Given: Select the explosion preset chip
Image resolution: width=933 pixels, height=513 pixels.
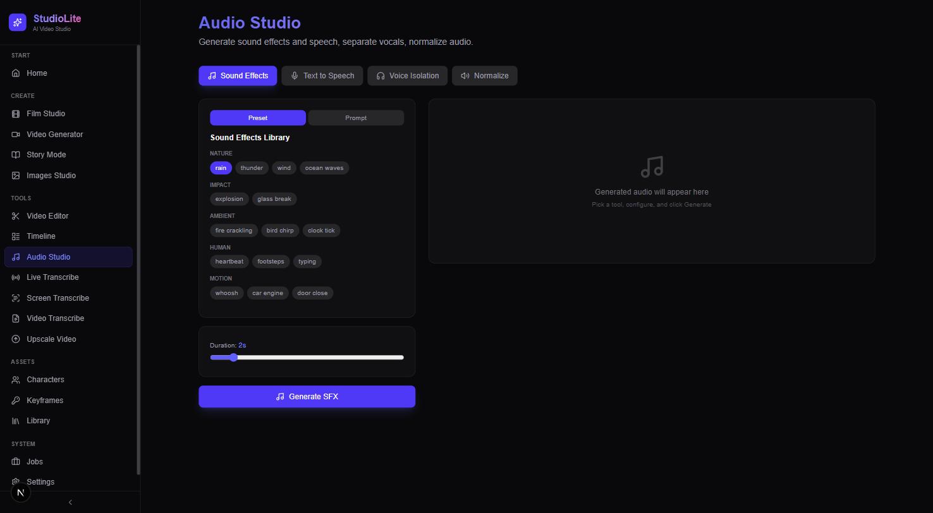Looking at the screenshot, I should 229,199.
